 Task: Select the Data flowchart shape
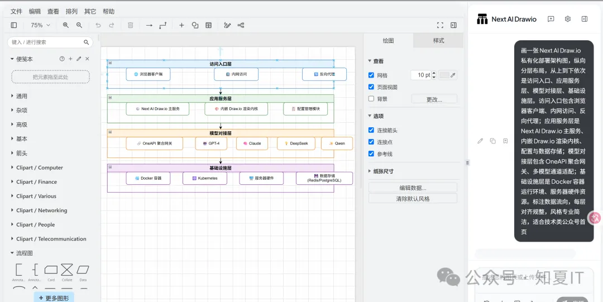pos(83,270)
